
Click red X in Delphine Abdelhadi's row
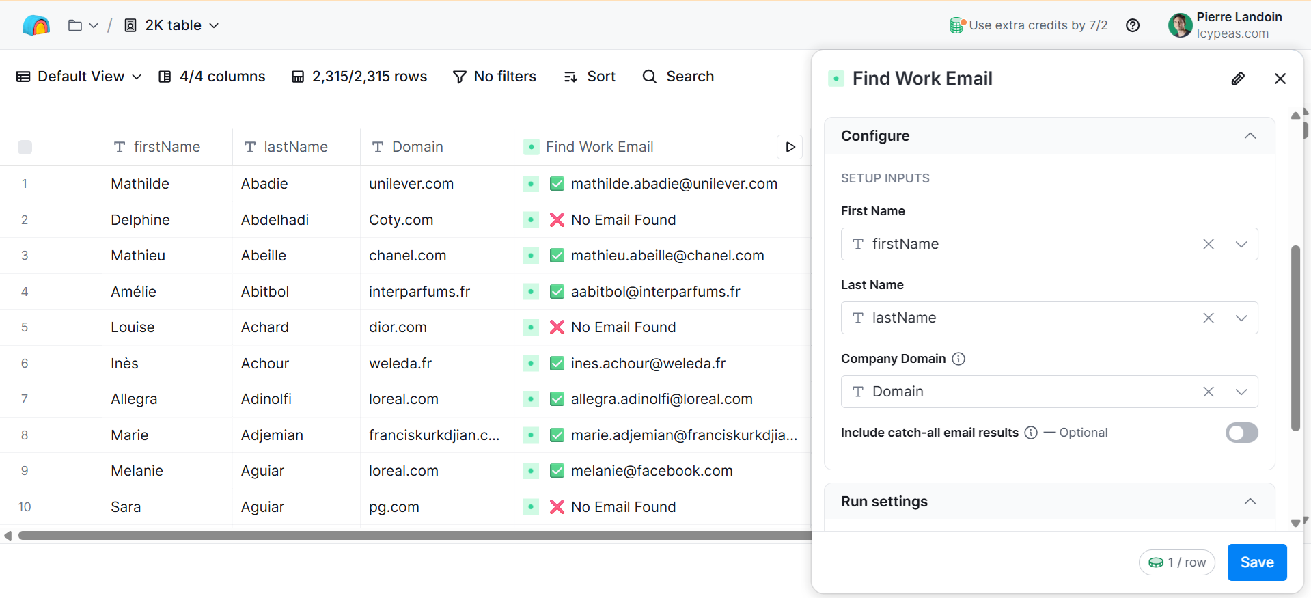557,220
